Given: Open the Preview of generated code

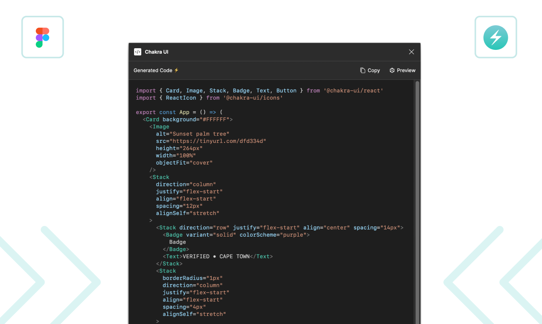Looking at the screenshot, I should (x=402, y=70).
